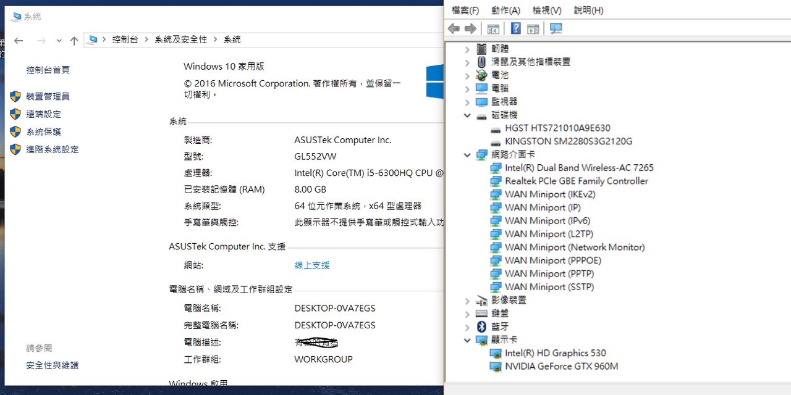The image size is (791, 395).
Task: Click the icon of Intel(R) HD Graphics 530
Action: [x=496, y=354]
